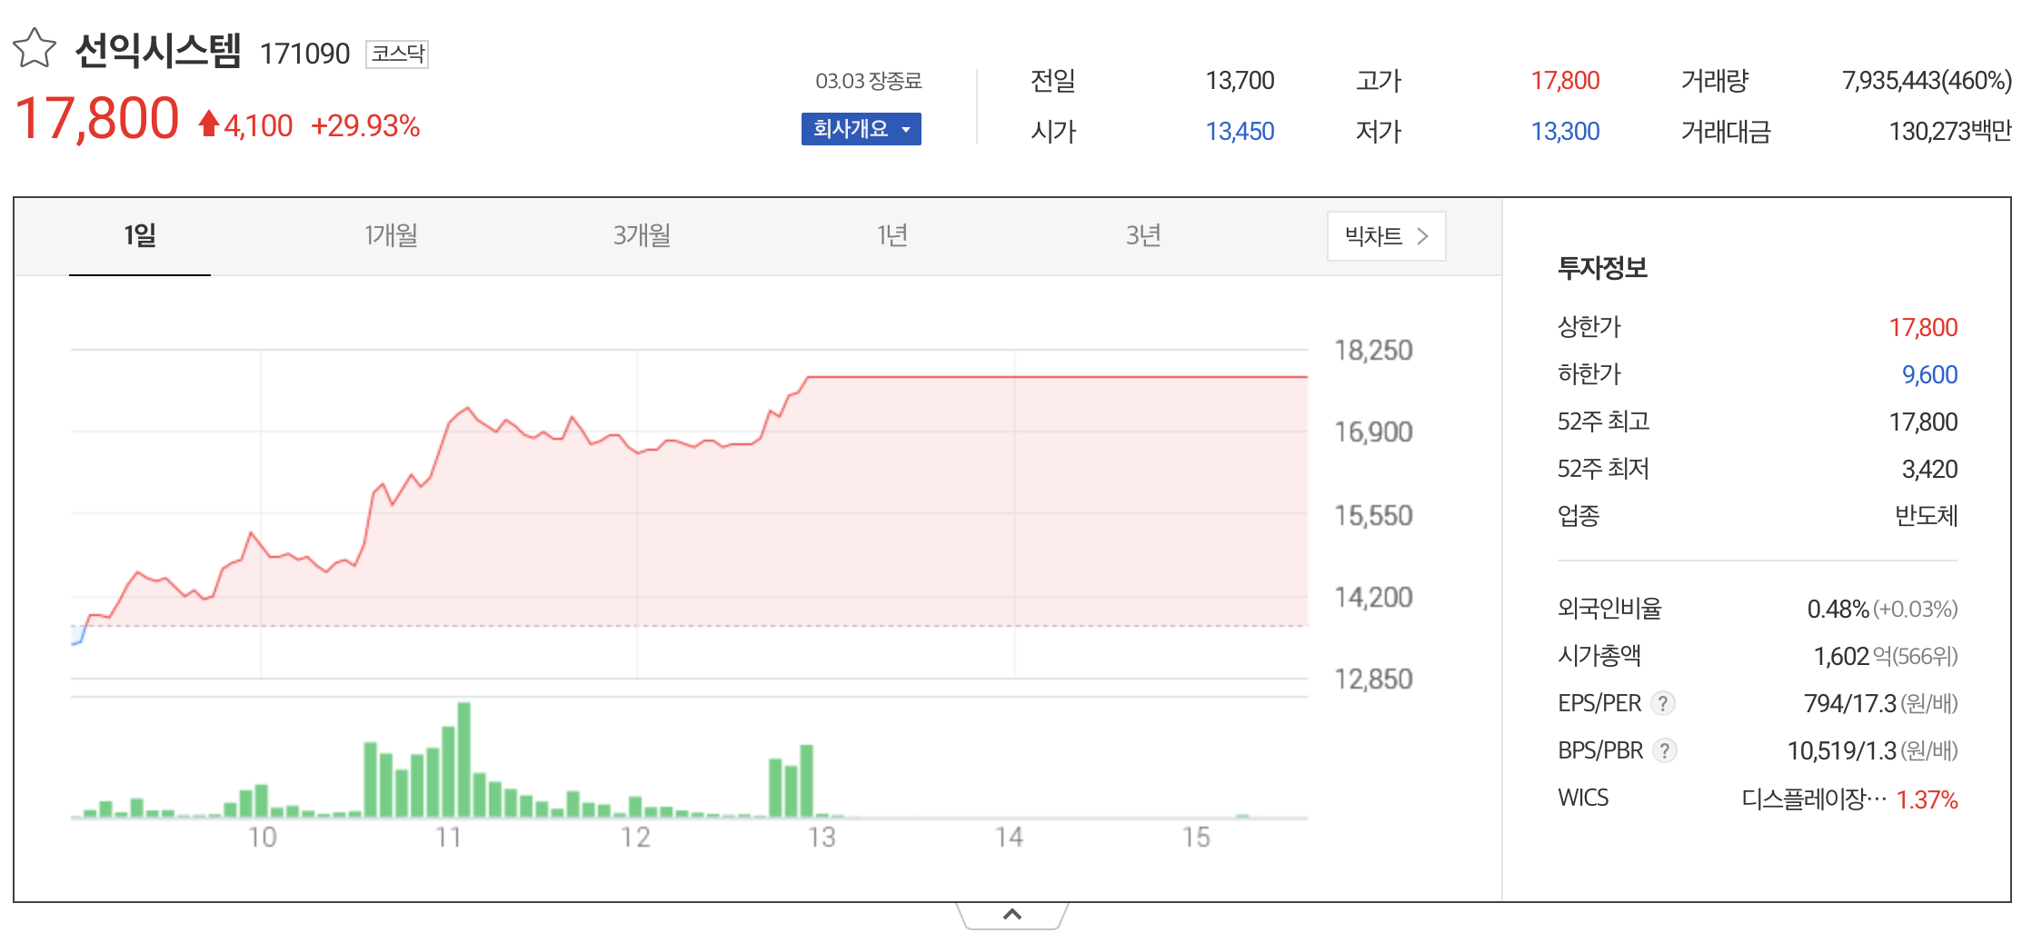Click the 하한가 value 9,600
This screenshot has height=943, width=2032.
click(1930, 374)
